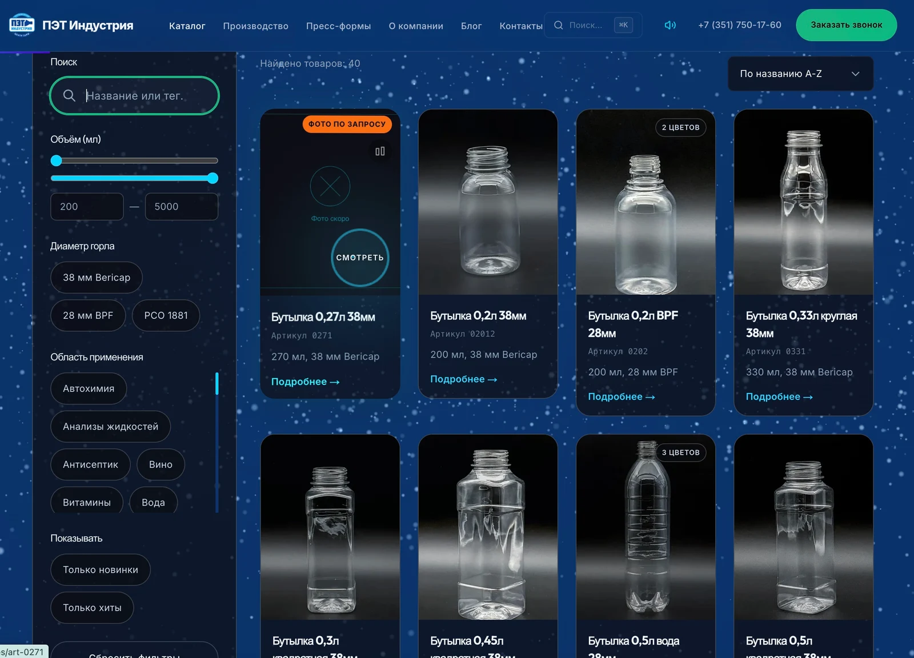This screenshot has width=914, height=658.
Task: Click the application filter list scrollbar
Action: [x=217, y=443]
